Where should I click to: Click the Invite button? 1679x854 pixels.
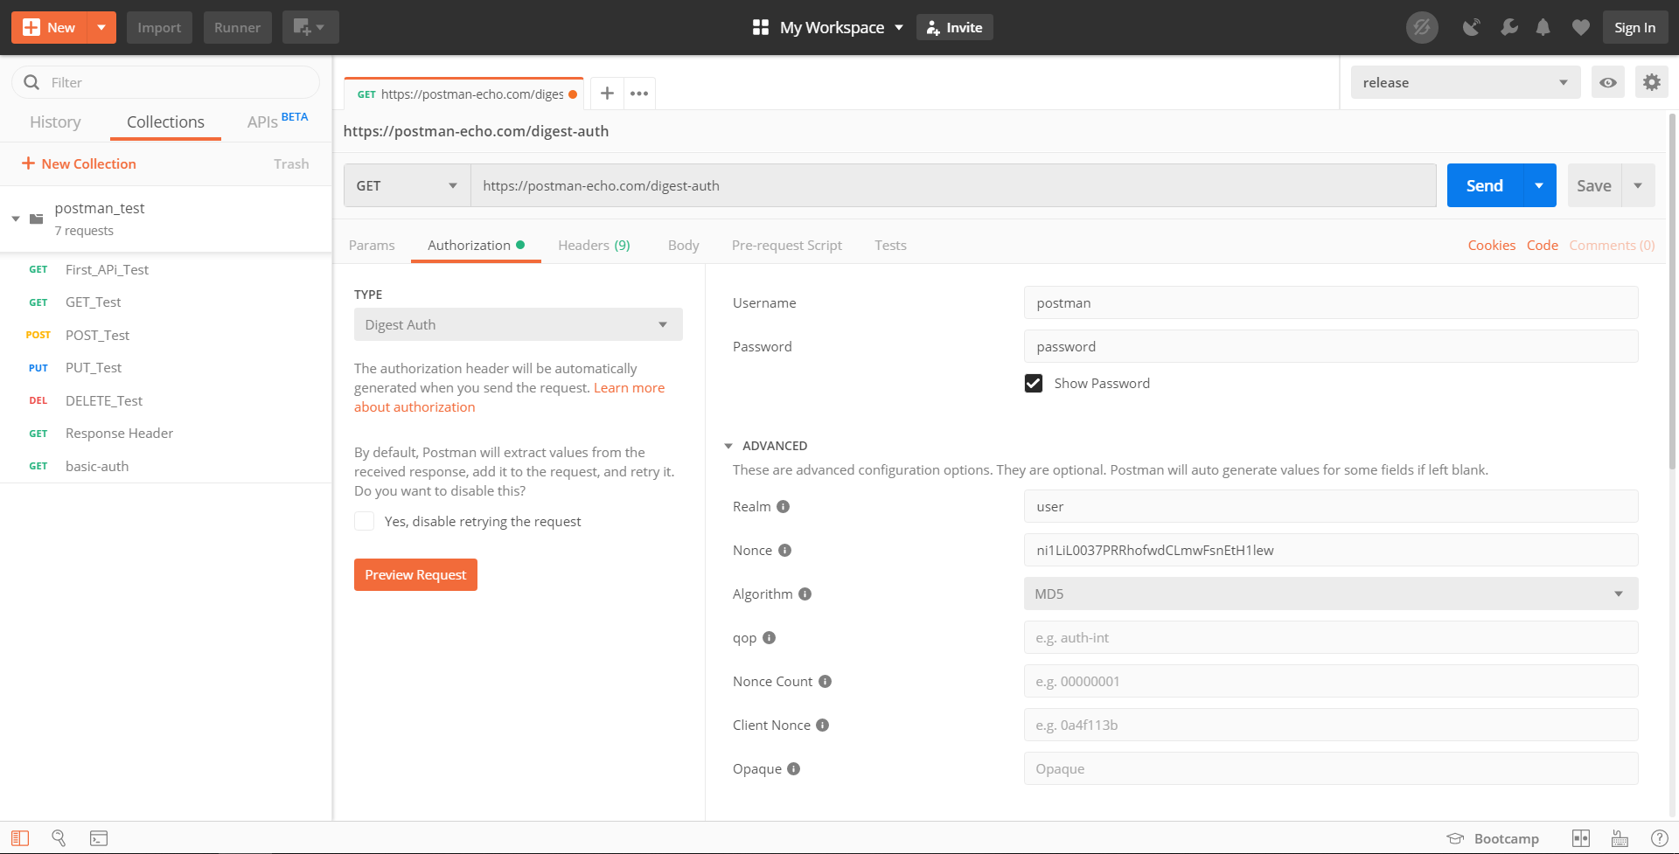(x=955, y=28)
